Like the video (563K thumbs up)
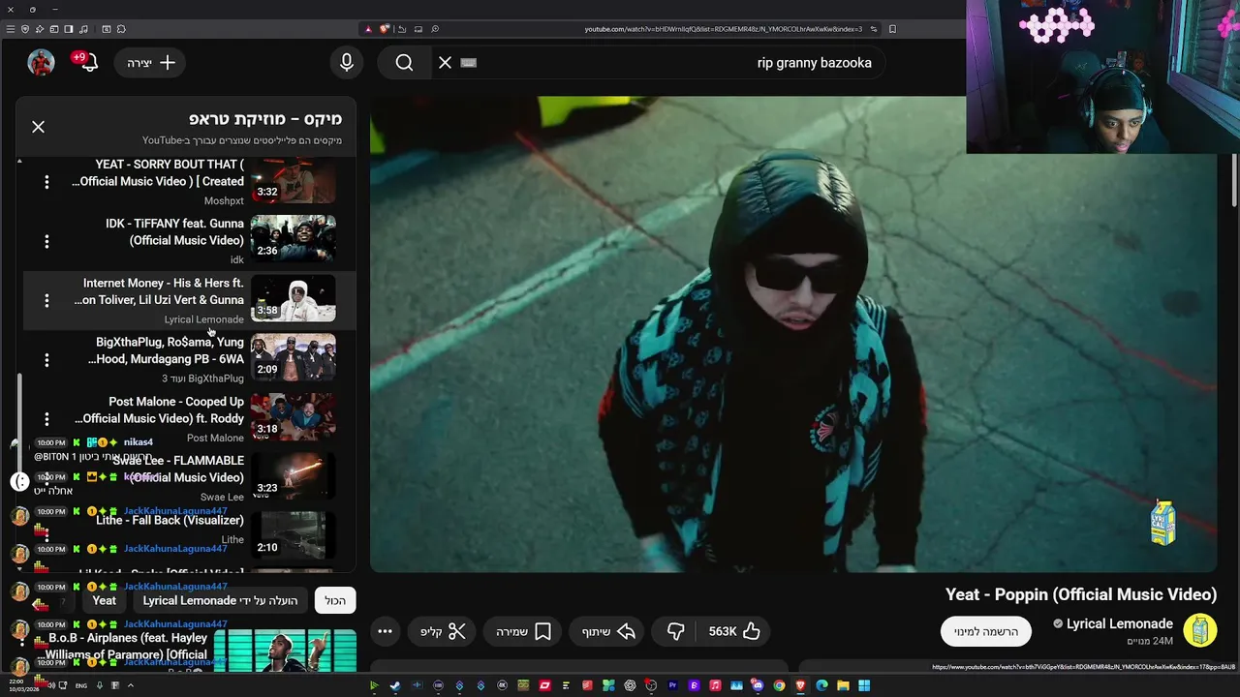The width and height of the screenshot is (1240, 697). pos(734,632)
